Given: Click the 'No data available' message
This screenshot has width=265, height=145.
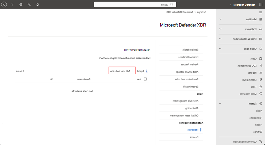Looking at the screenshot, I should pyautogui.click(x=82, y=91).
